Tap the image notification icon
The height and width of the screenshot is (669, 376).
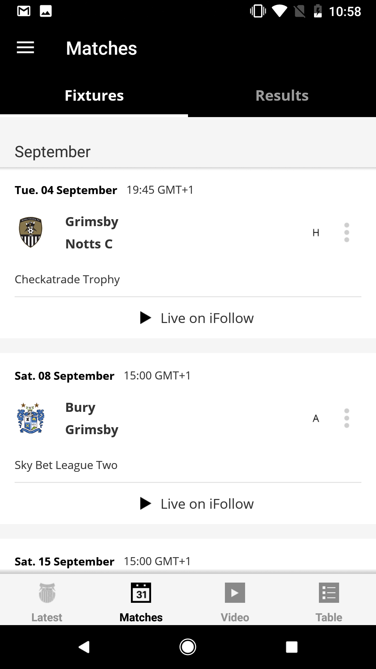coord(46,11)
